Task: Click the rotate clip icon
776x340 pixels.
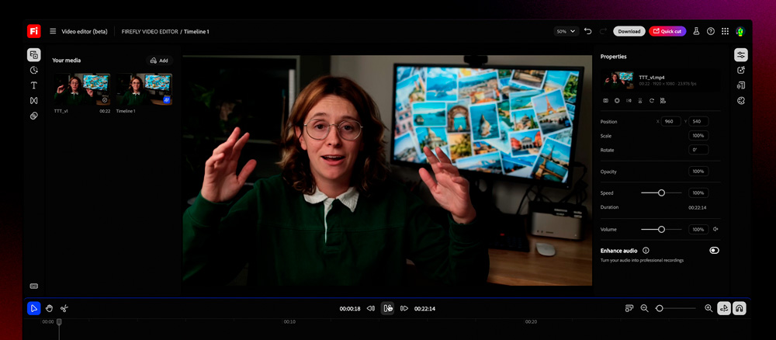Action: [x=651, y=100]
